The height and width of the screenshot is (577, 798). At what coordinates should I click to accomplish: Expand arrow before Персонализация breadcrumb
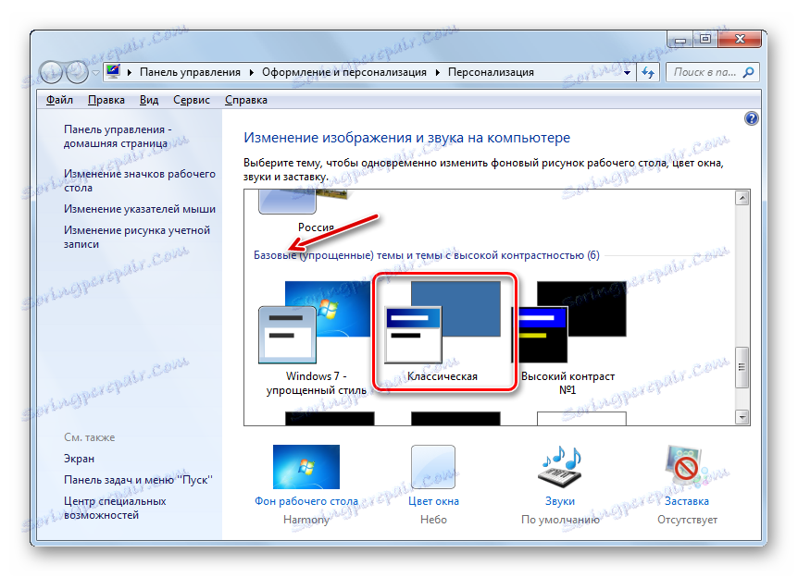437,73
